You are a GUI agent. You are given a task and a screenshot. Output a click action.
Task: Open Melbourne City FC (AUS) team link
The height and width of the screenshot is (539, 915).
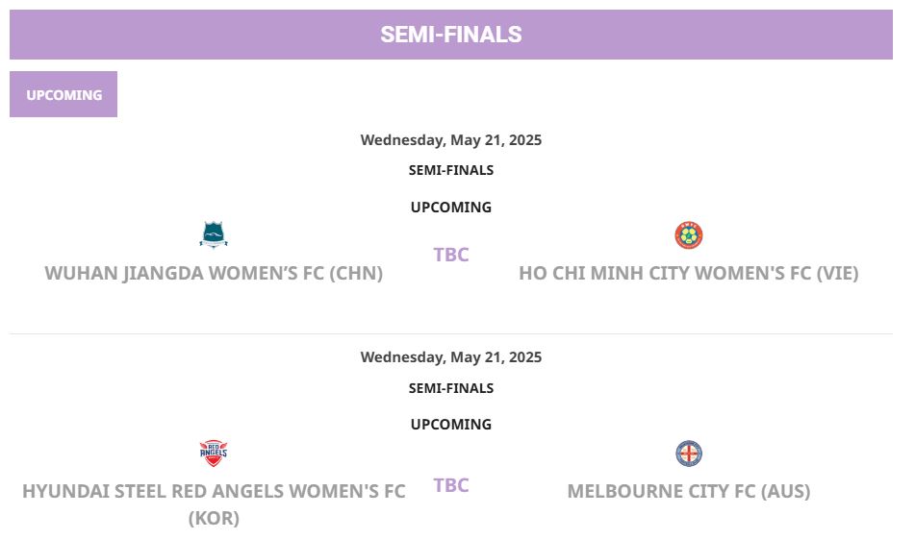[x=689, y=491]
